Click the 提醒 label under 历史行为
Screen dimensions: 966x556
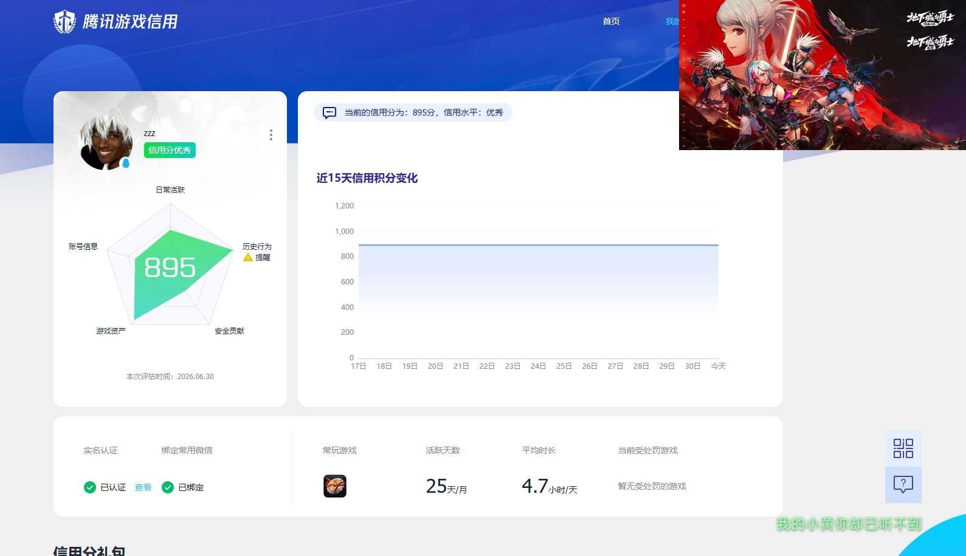tap(263, 257)
